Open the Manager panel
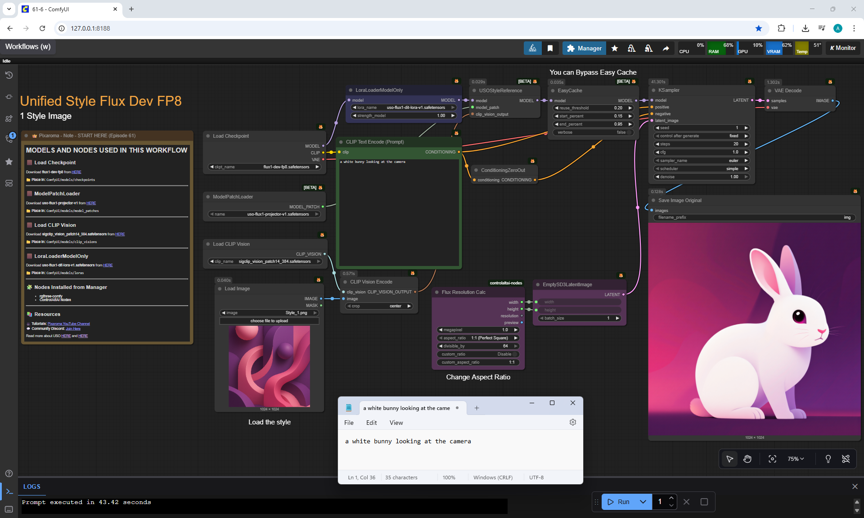Image resolution: width=864 pixels, height=518 pixels. [584, 48]
